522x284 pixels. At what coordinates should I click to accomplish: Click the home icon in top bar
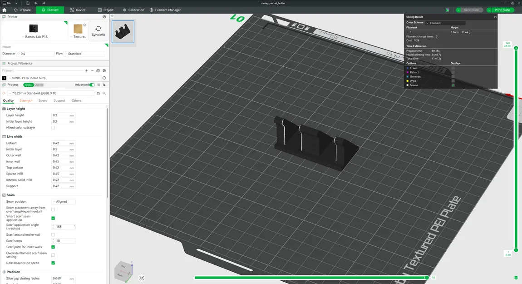click(x=4, y=10)
